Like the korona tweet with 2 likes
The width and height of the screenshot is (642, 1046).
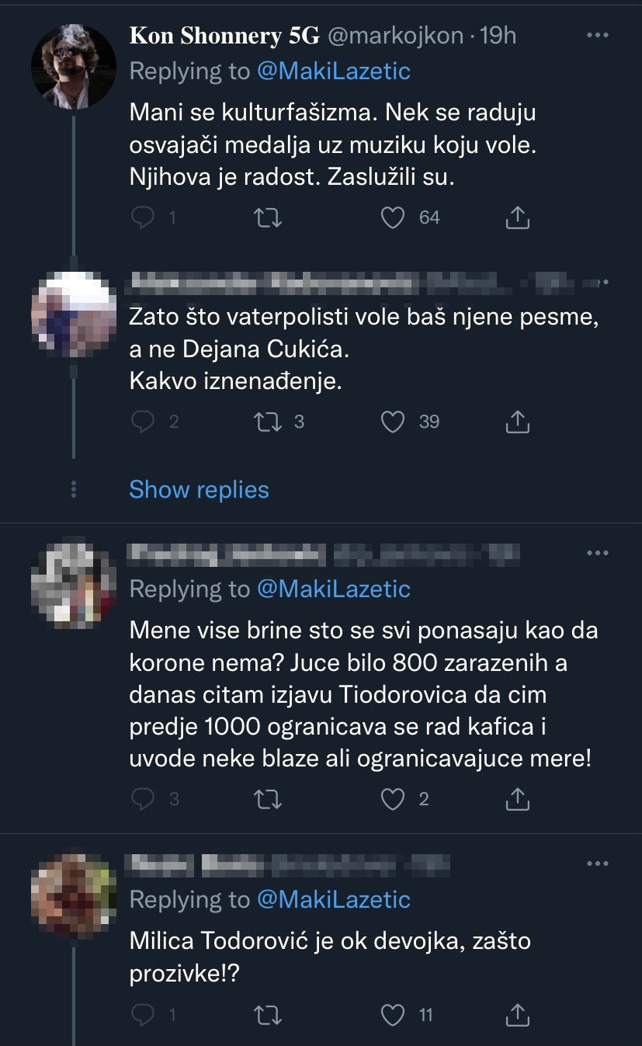pos(394,798)
